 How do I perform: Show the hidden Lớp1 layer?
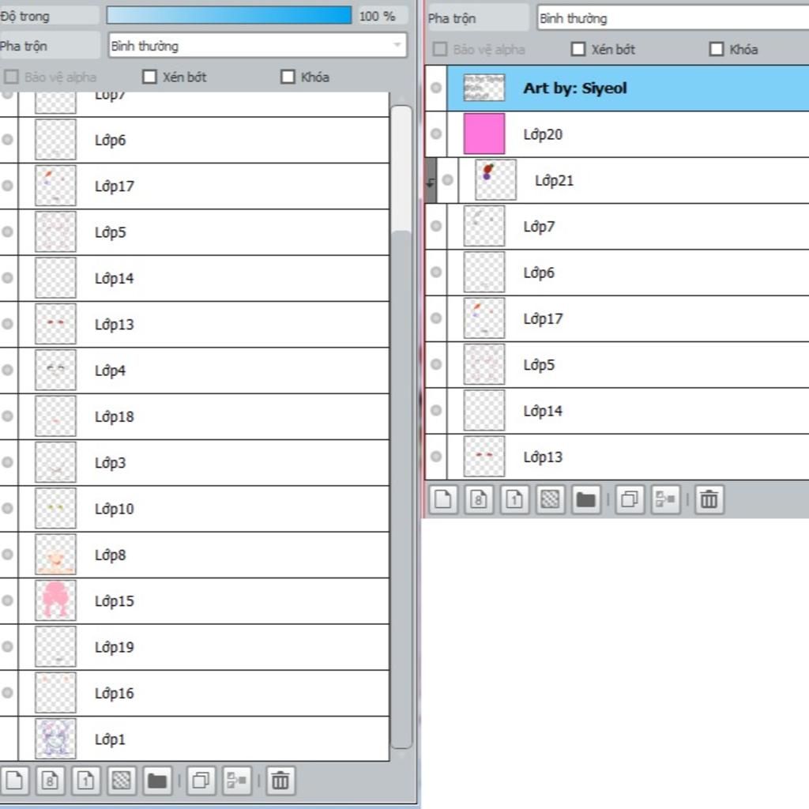(7, 739)
